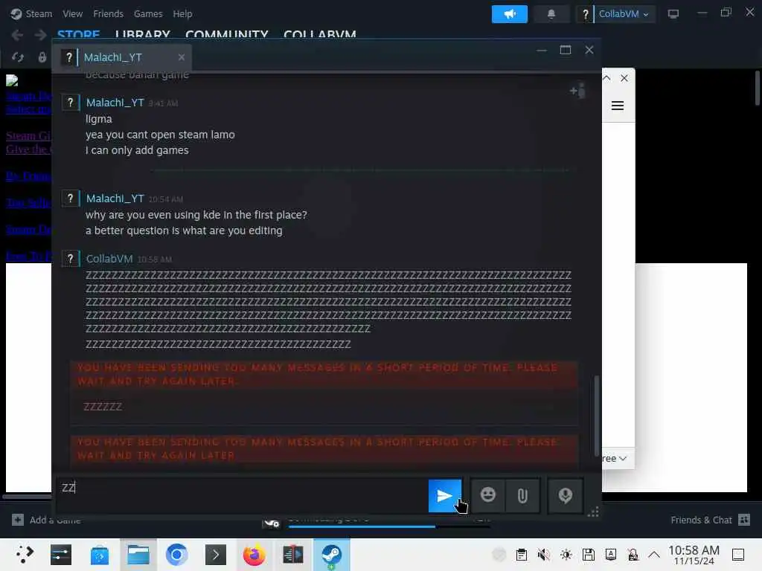Expand the hidden system tray icons arrow

click(x=654, y=555)
